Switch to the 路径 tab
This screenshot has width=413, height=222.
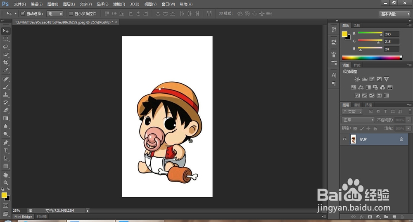click(x=368, y=105)
